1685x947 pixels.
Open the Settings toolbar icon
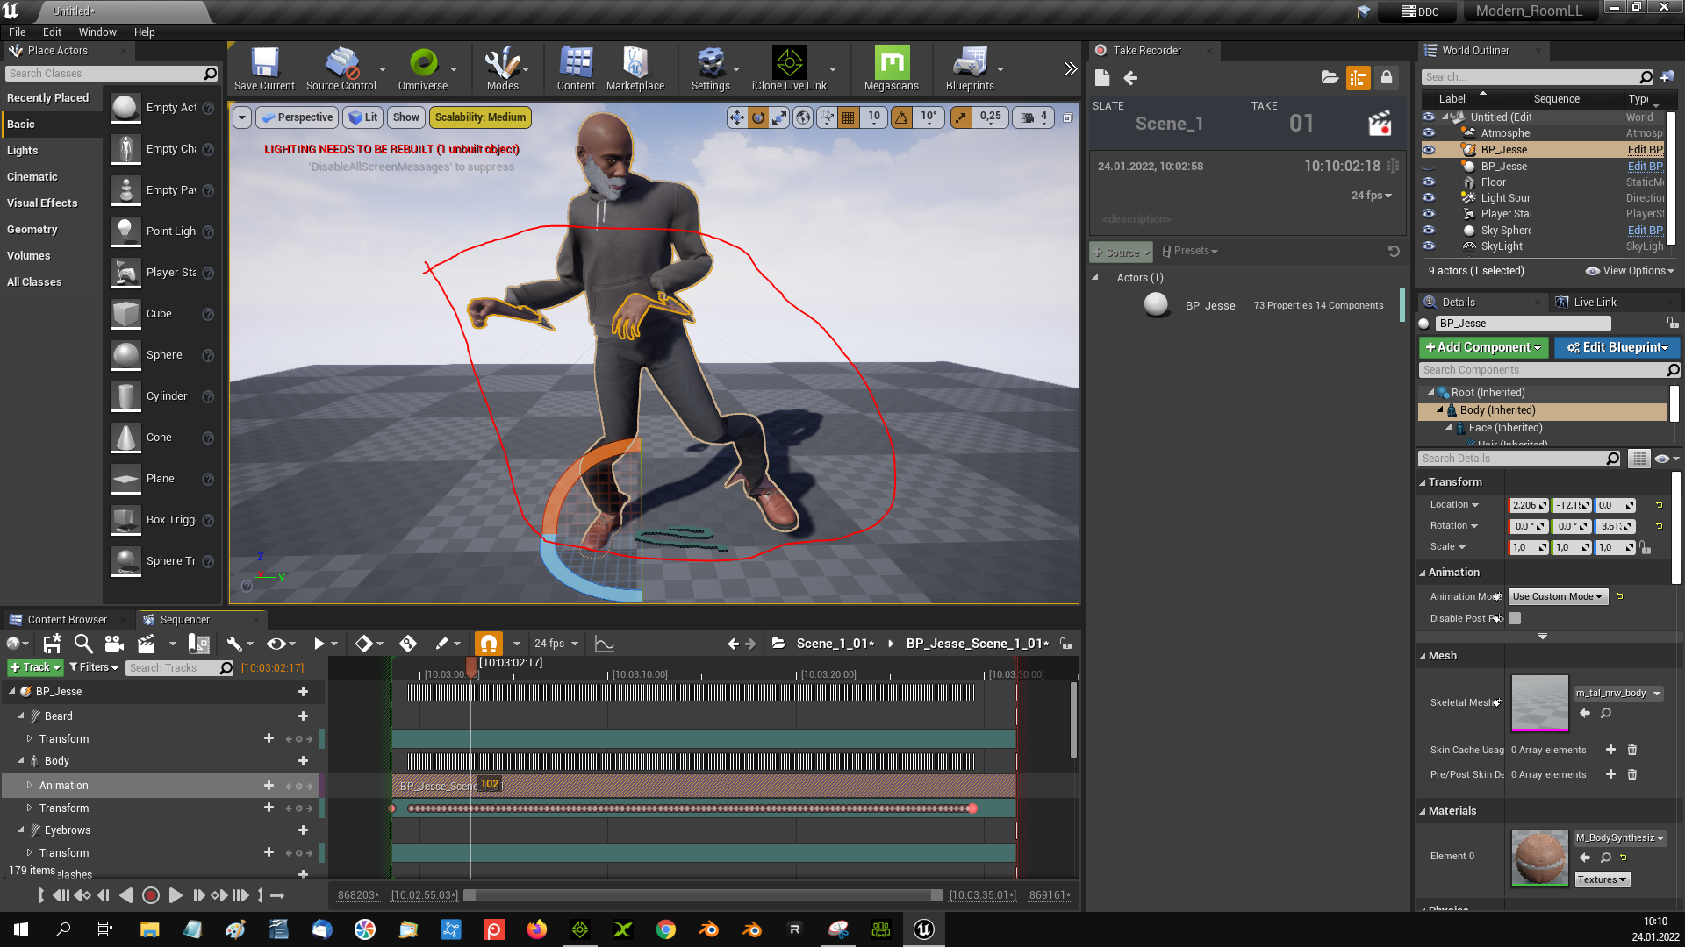710,68
